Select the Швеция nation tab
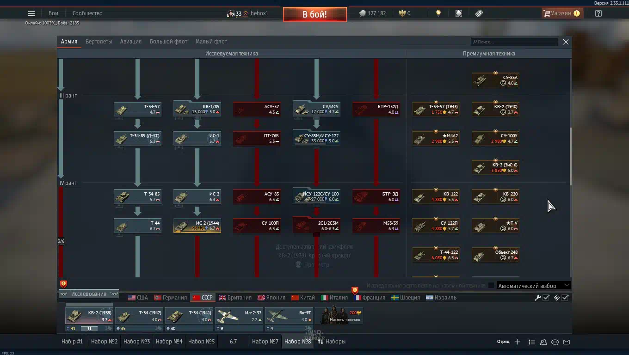This screenshot has width=629, height=355. pos(406,298)
